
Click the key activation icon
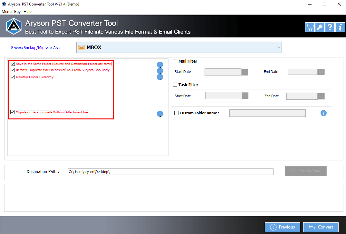pyautogui.click(x=320, y=27)
